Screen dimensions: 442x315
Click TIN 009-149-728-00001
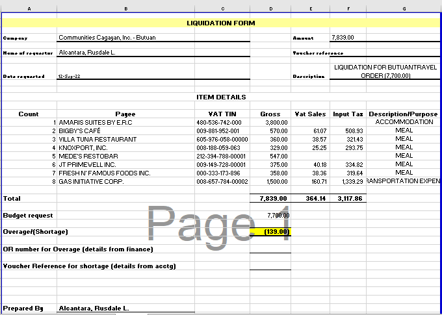pos(222,165)
